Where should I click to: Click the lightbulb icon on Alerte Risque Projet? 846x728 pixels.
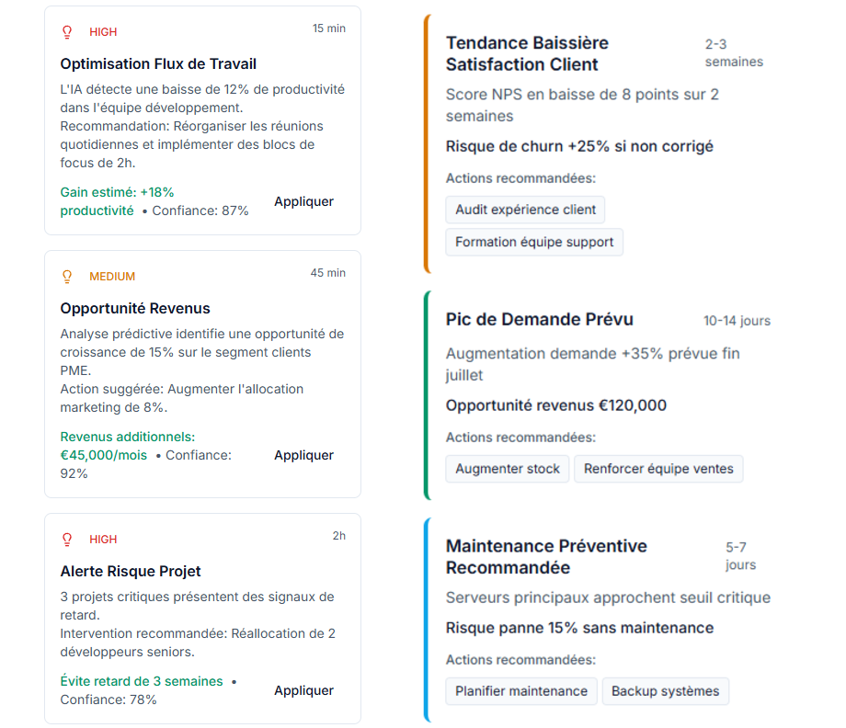[66, 540]
